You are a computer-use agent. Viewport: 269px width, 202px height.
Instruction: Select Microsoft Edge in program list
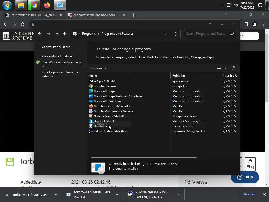click(104, 91)
